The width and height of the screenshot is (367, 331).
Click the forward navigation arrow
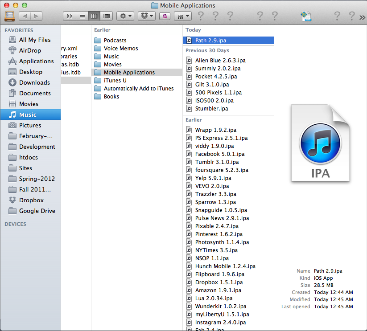36,16
